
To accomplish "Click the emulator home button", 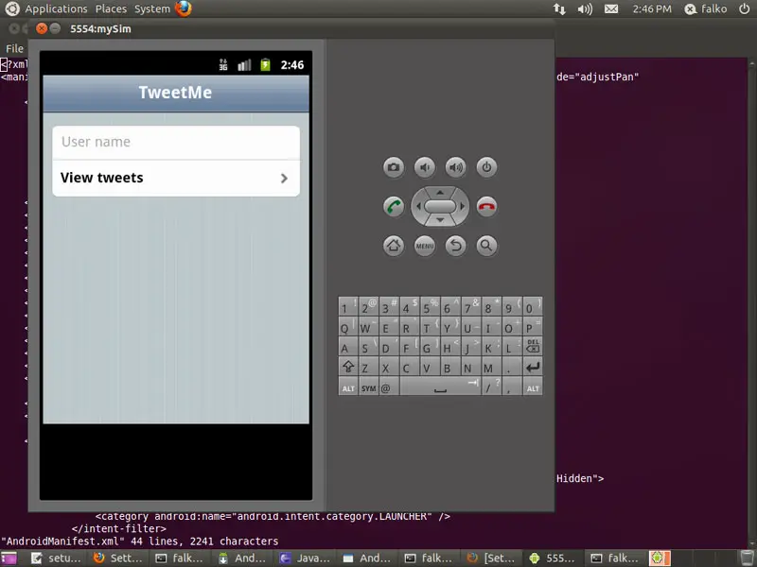I will point(394,246).
